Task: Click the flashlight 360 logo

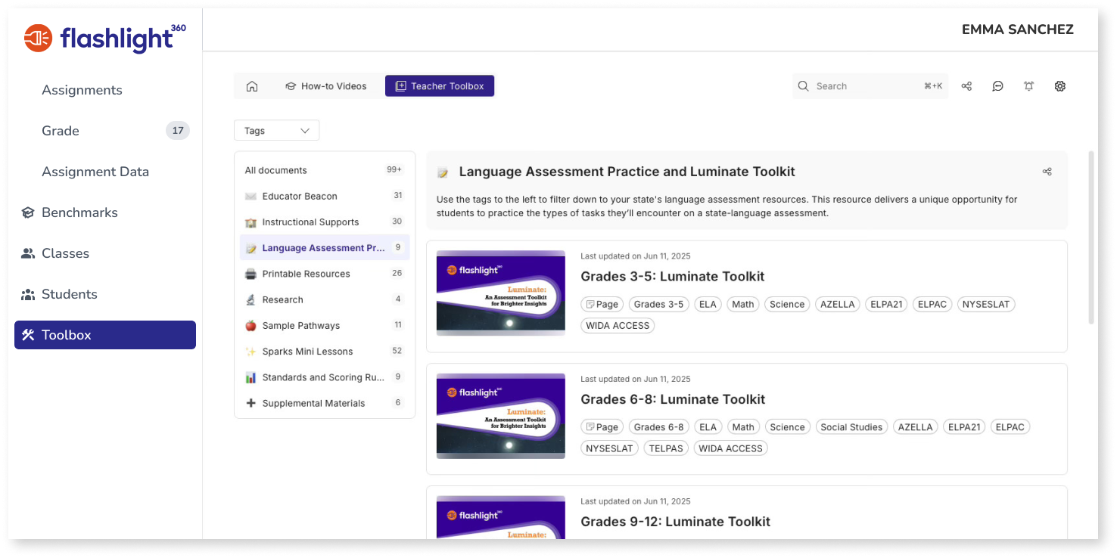Action: [105, 38]
